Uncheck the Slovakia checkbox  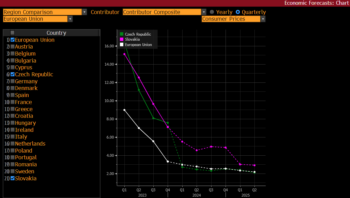pos(12,178)
